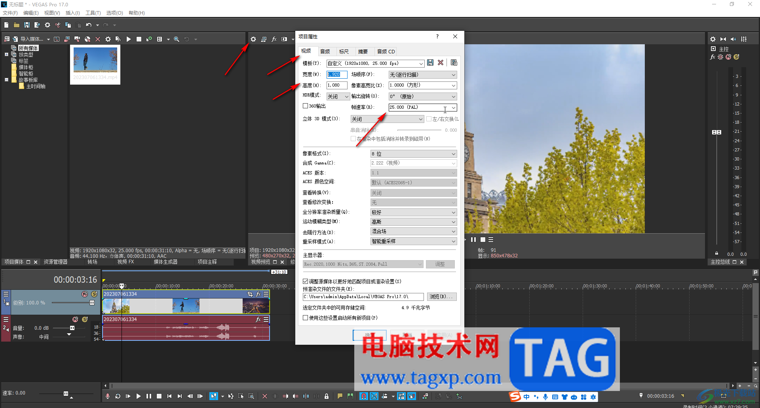Image resolution: width=760 pixels, height=408 pixels.
Task: Toggle Split Screen View in preview toolbar
Action: click(x=284, y=39)
